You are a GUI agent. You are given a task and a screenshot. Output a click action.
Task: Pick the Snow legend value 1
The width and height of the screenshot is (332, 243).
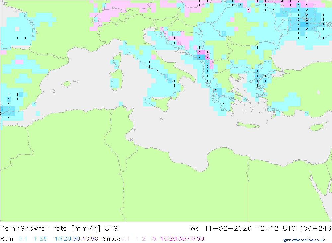point(138,239)
